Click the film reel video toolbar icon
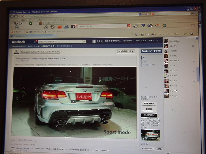206x154 pixels. [x=150, y=25]
